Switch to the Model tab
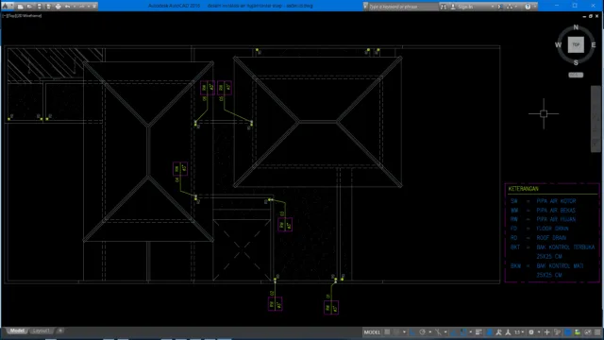The width and height of the screenshot is (604, 340). tap(17, 331)
